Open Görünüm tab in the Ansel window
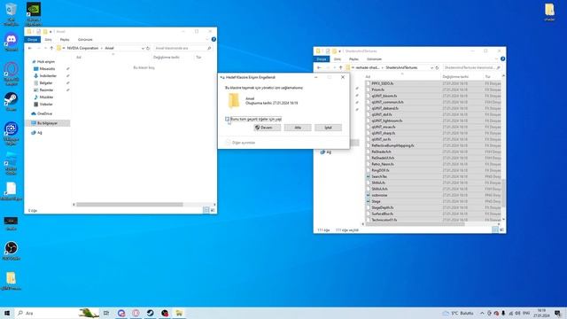This screenshot has height=319, width=567. pos(85,39)
